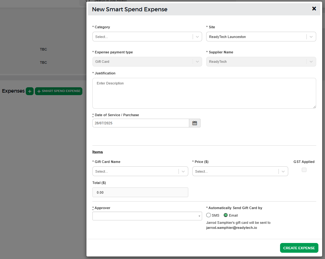The width and height of the screenshot is (325, 259).
Task: Tick the GST Applied checkbox
Action: (x=304, y=170)
